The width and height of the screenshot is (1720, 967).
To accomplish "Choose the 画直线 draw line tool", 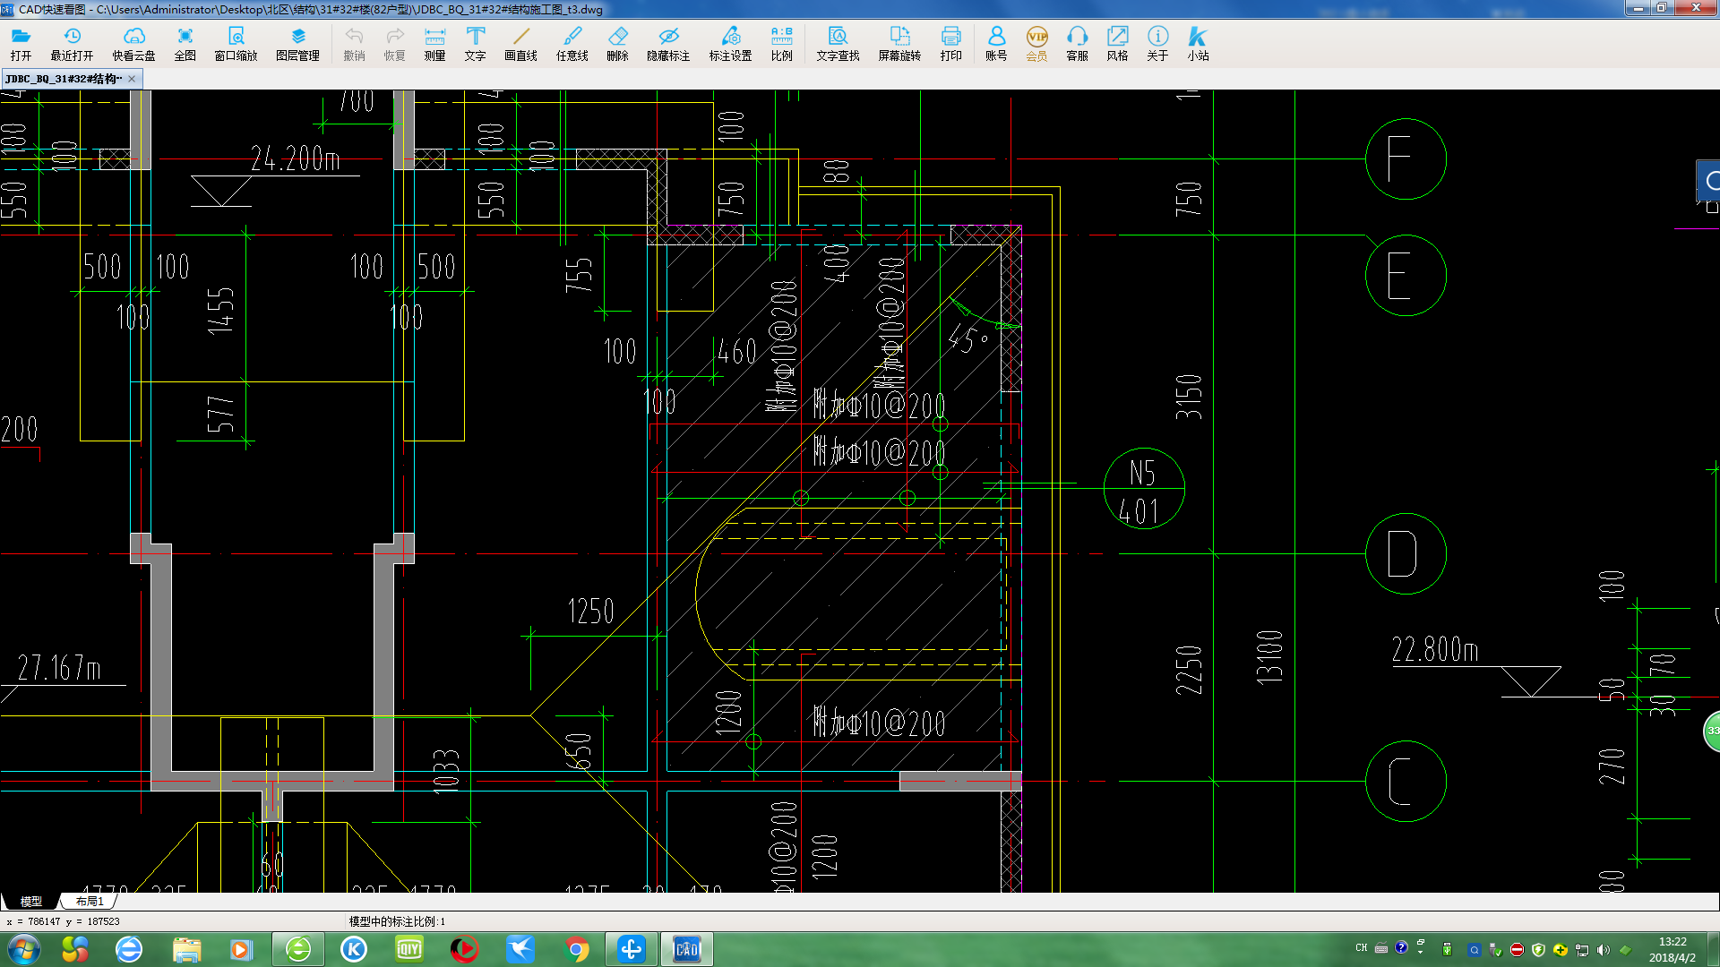I will click(x=520, y=43).
